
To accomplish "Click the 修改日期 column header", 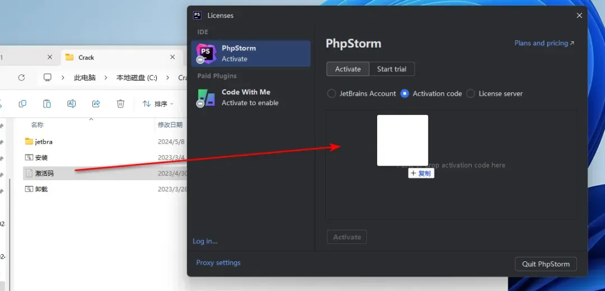I will click(x=170, y=125).
